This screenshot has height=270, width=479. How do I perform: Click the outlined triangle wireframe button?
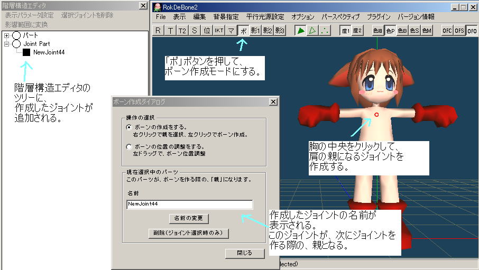(x=312, y=31)
